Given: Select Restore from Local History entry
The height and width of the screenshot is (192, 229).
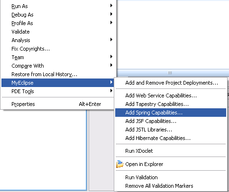Looking at the screenshot, I should (58, 74).
